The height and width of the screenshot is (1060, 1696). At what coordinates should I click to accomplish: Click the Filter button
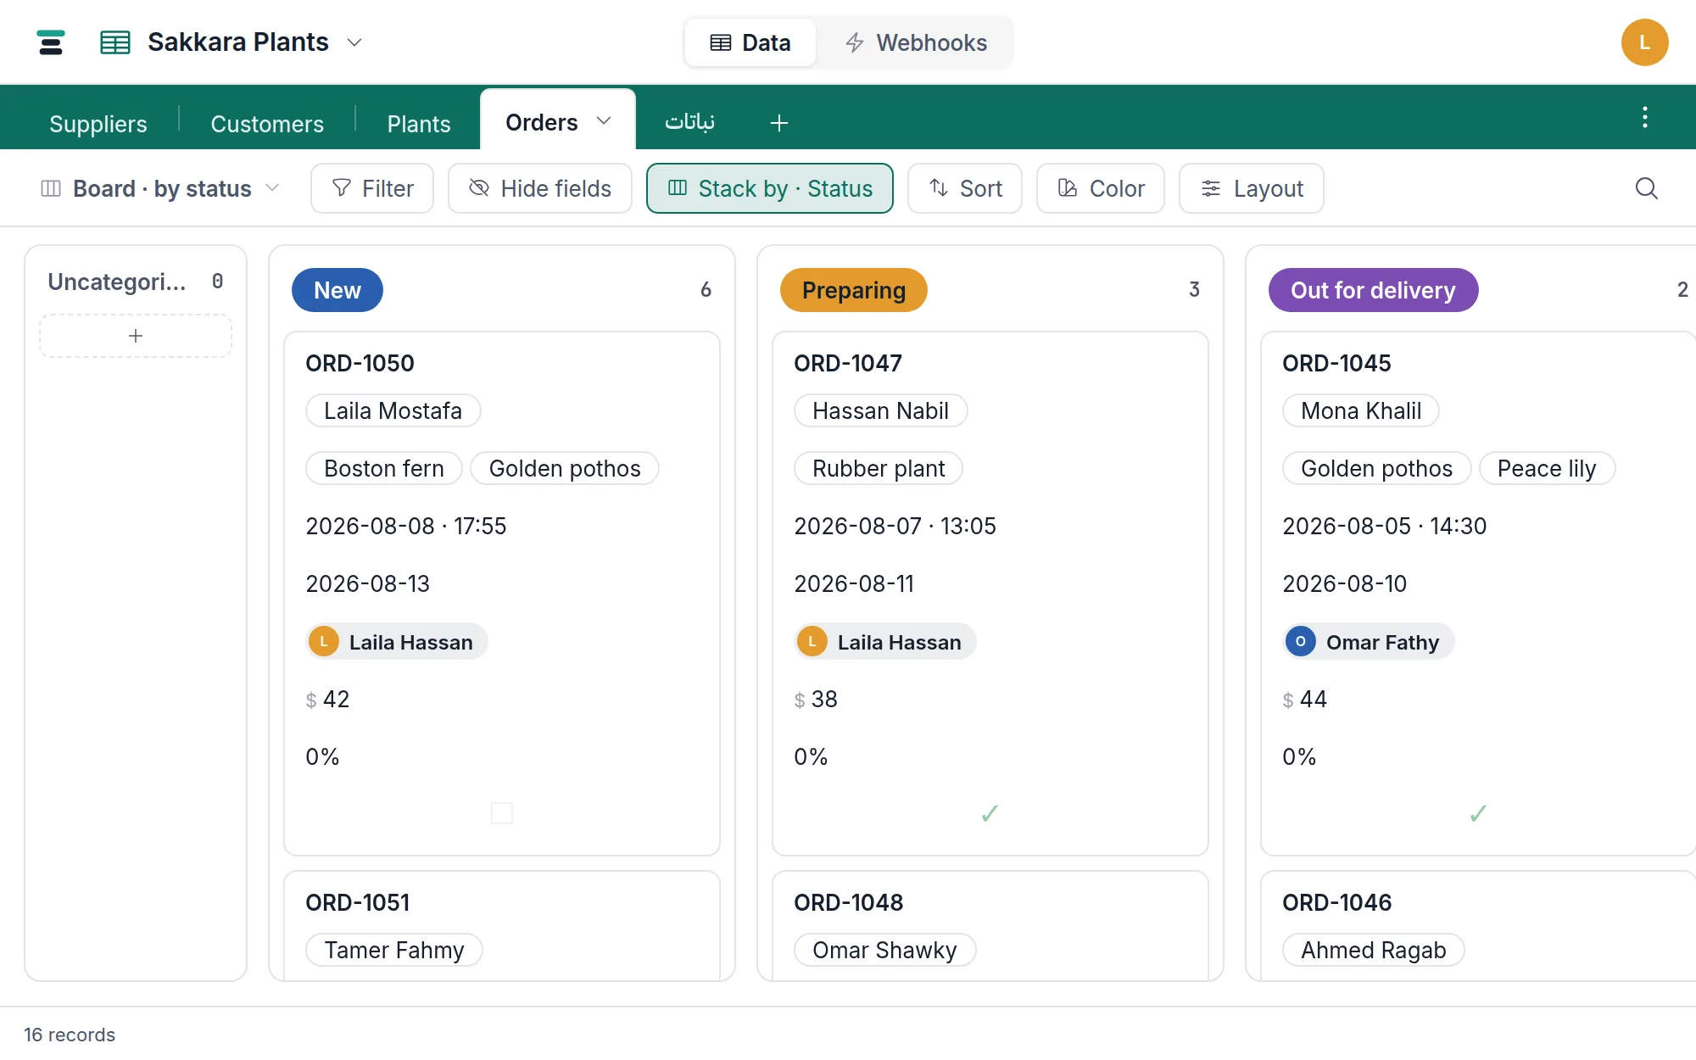[372, 188]
